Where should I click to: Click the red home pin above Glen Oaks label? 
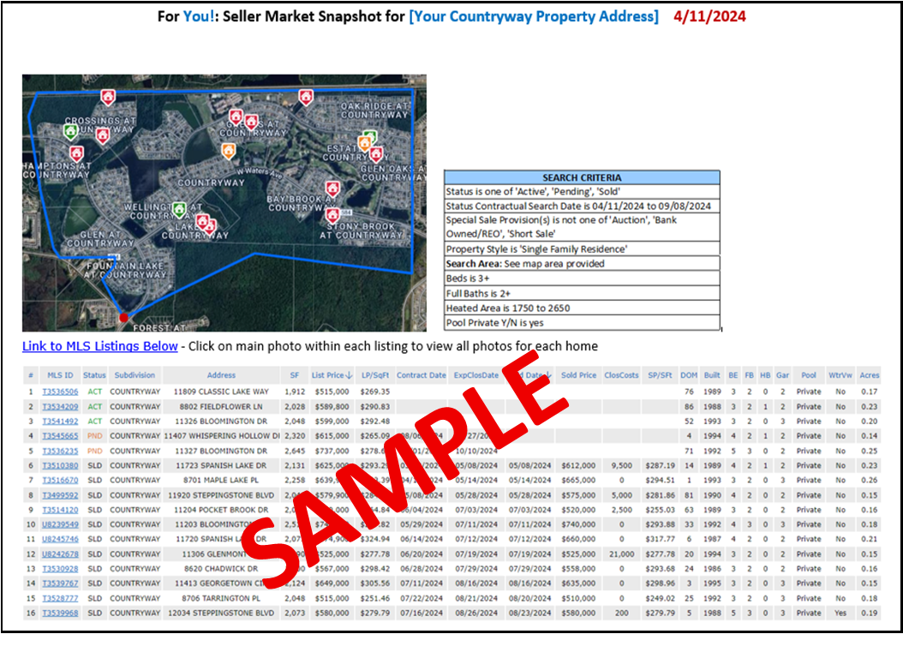coord(376,153)
